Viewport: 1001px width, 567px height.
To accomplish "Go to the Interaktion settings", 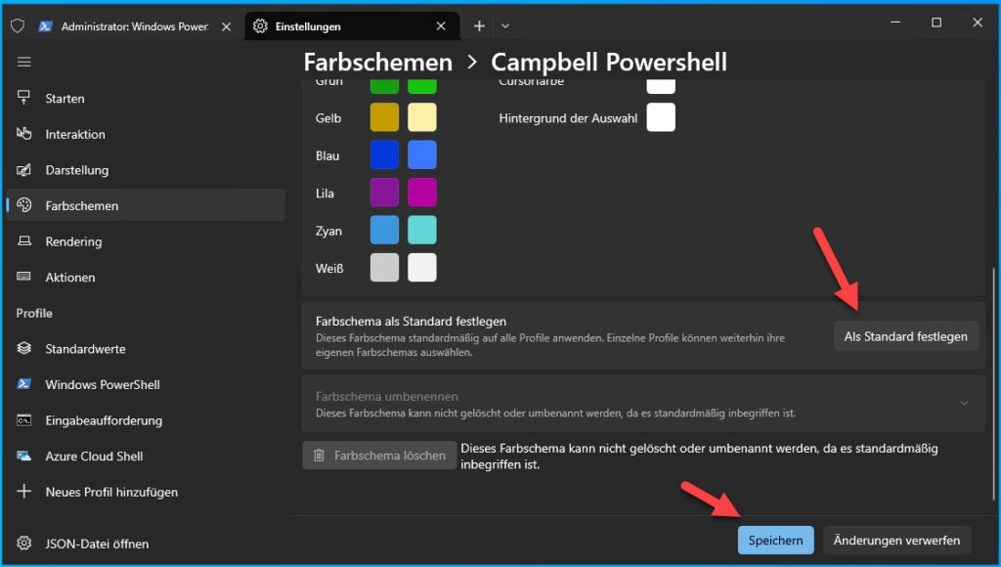I will [x=146, y=134].
